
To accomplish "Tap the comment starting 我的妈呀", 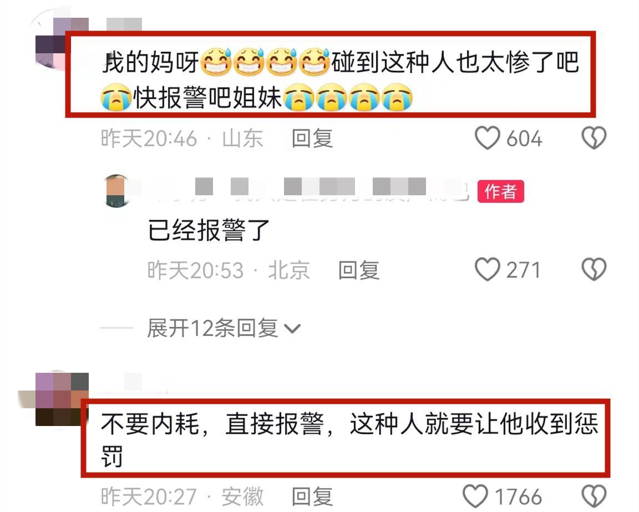I will [x=341, y=79].
